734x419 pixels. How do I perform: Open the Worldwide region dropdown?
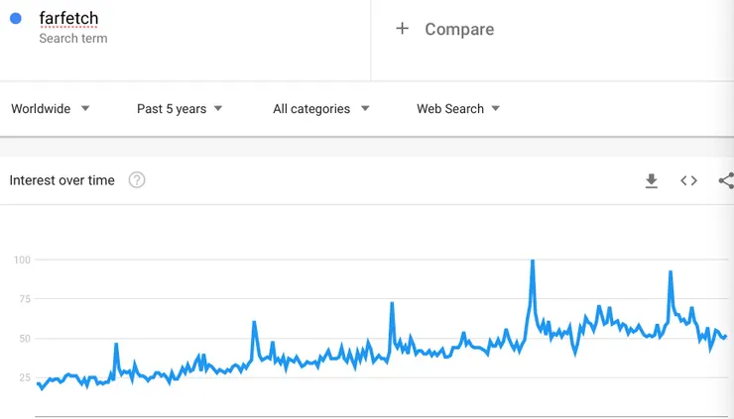51,109
